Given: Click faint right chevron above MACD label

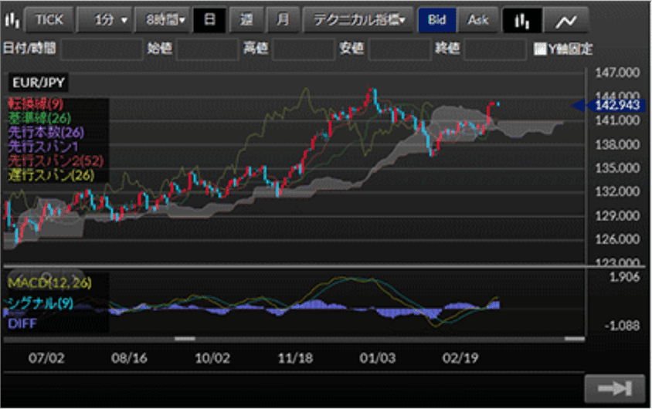Looking at the screenshot, I should [75, 277].
